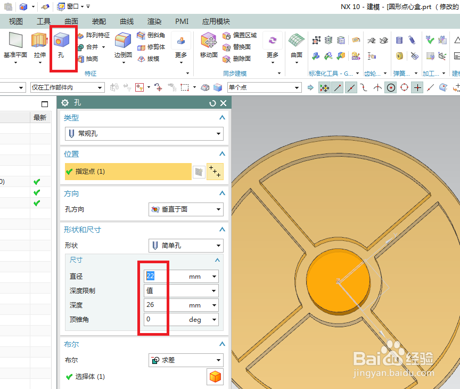Open hole direction 垂直于面 dropdown
460x389 pixels.
point(186,209)
